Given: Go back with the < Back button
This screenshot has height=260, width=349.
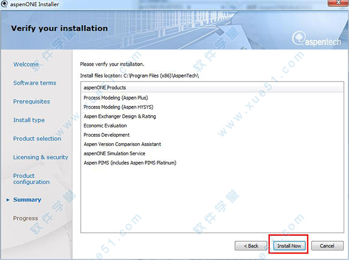Looking at the screenshot, I should point(251,246).
